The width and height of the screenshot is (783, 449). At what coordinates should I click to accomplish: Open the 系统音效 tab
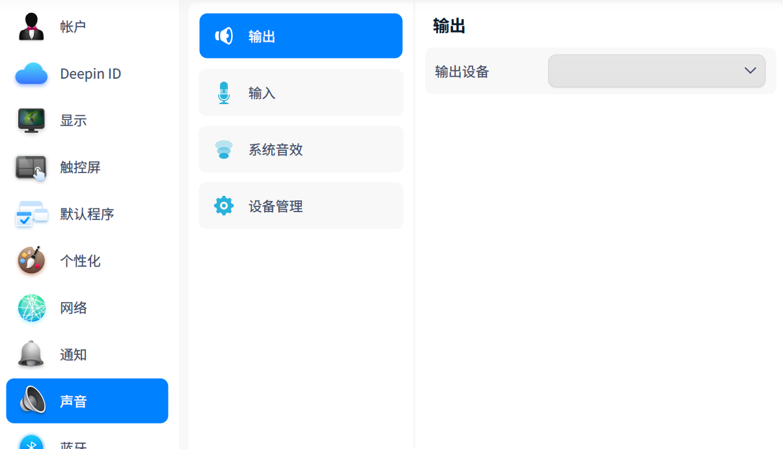coord(301,149)
